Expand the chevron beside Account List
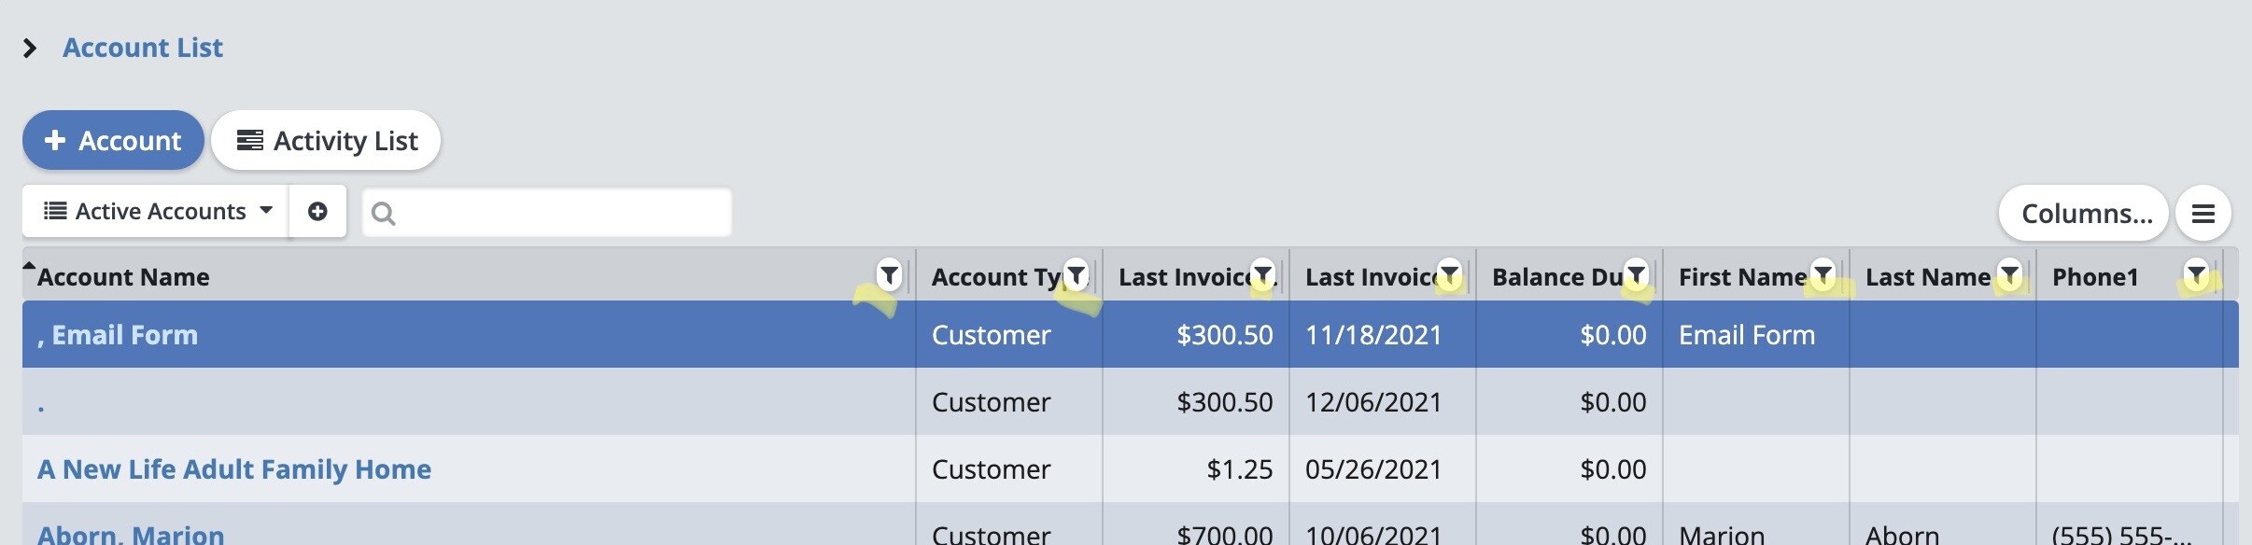This screenshot has height=545, width=2252. [x=30, y=48]
